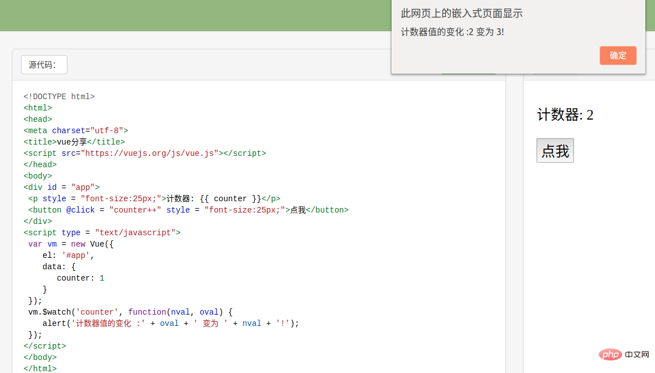The height and width of the screenshot is (373, 655).
Task: Click the 计数器: 2 text in preview
Action: click(x=565, y=115)
